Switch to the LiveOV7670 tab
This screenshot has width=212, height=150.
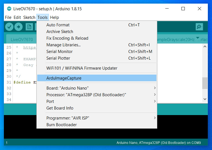(22, 40)
